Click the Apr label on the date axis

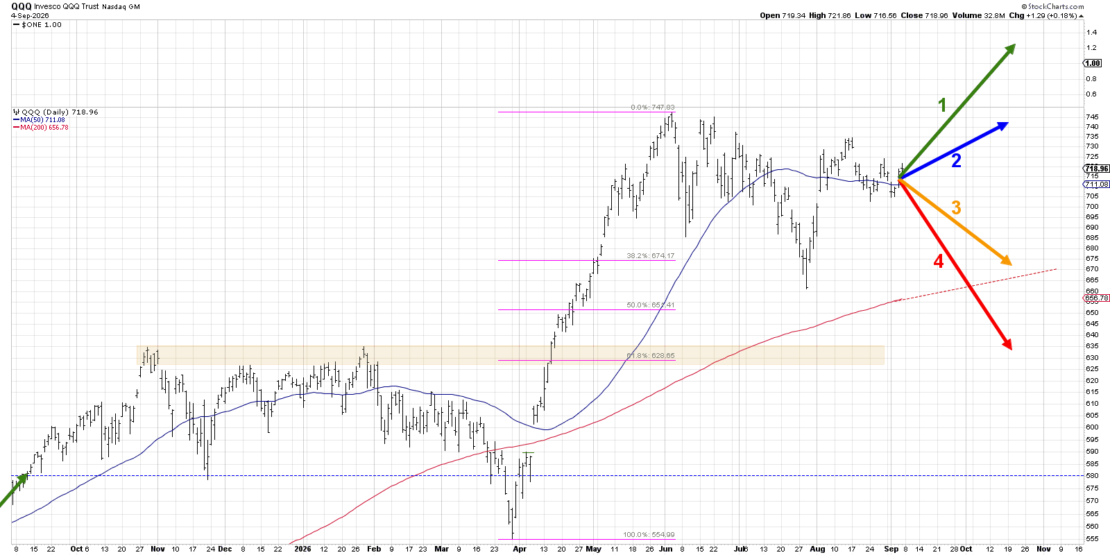[520, 549]
